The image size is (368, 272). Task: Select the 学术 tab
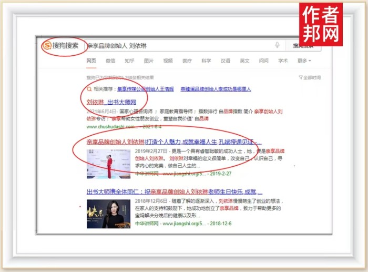point(283,61)
